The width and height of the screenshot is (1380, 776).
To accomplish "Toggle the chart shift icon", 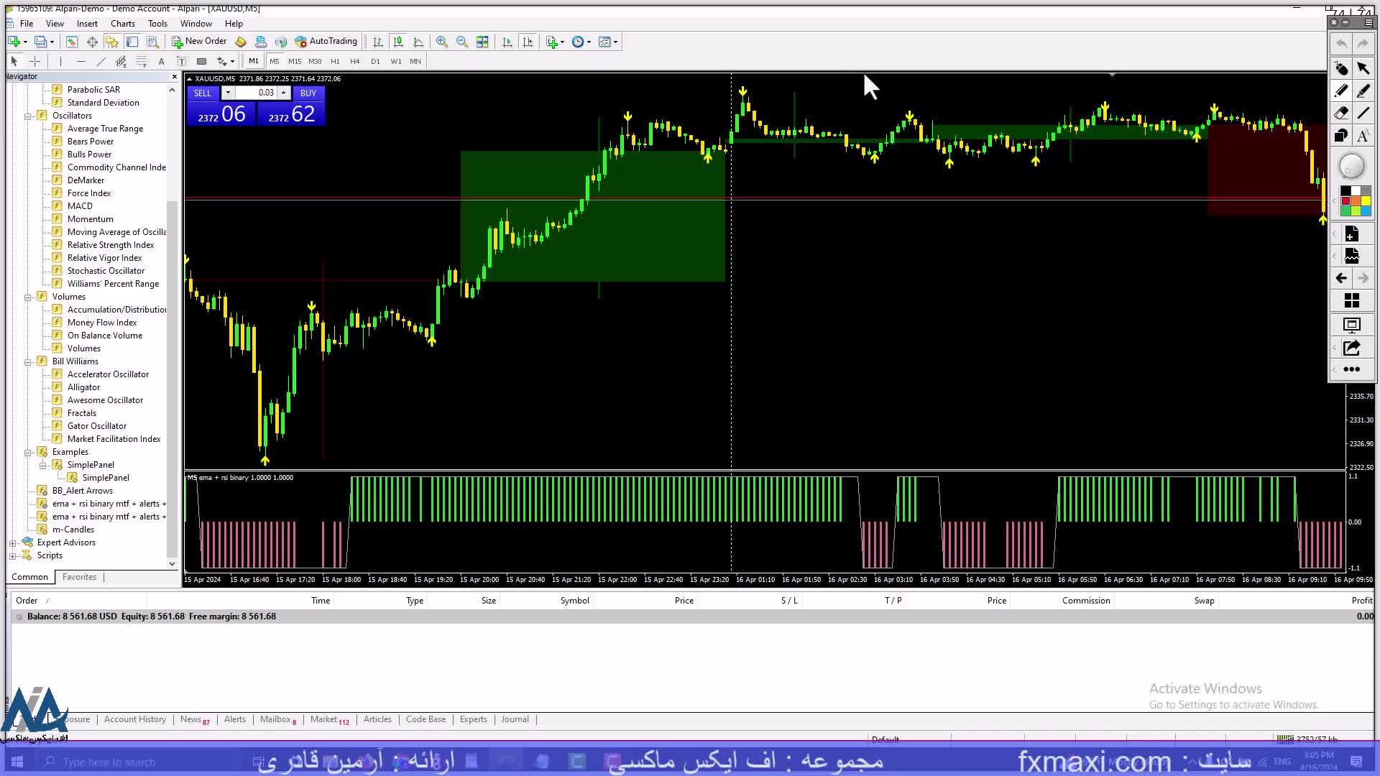I will coord(528,42).
